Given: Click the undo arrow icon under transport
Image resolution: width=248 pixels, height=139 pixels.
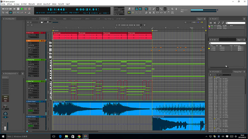Looking at the screenshot, I should point(3,13).
